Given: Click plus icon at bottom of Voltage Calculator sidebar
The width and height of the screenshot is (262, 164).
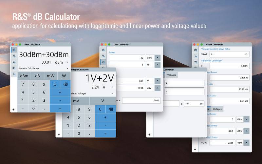Looking at the screenshot, I should [59, 134].
